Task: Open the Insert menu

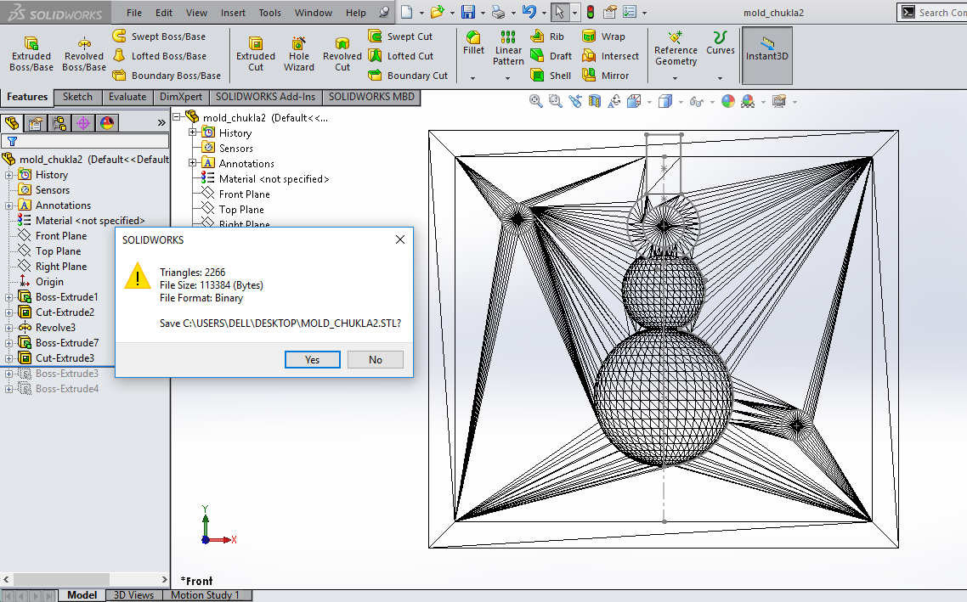Action: tap(233, 13)
